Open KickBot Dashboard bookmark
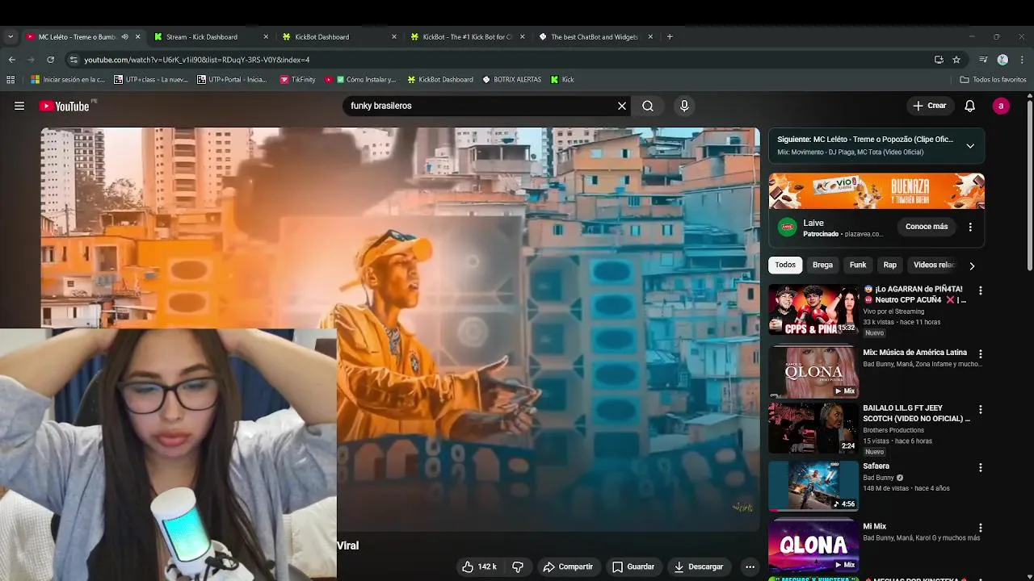The height and width of the screenshot is (581, 1034). 440,79
